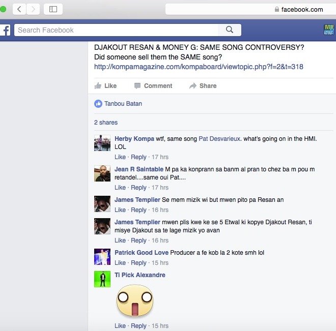Click the 17 hrs timestamp on Herby's comment

pos(160,157)
